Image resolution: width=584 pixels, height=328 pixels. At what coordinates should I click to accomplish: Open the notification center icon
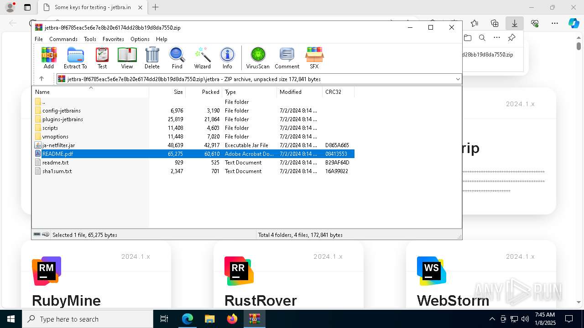569,319
